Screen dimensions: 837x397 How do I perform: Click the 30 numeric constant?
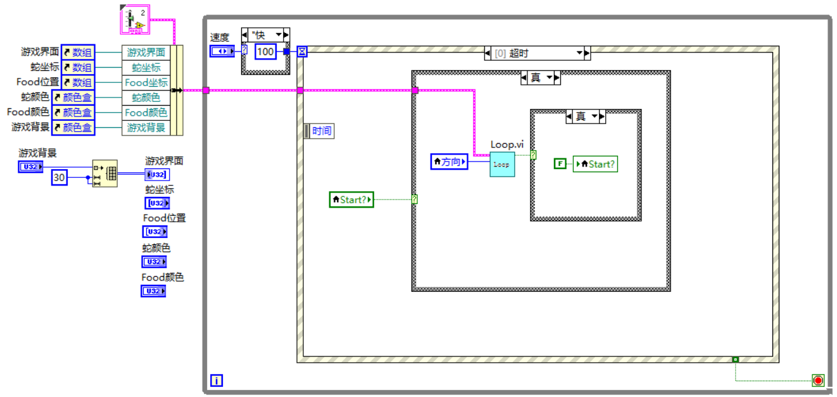click(59, 178)
